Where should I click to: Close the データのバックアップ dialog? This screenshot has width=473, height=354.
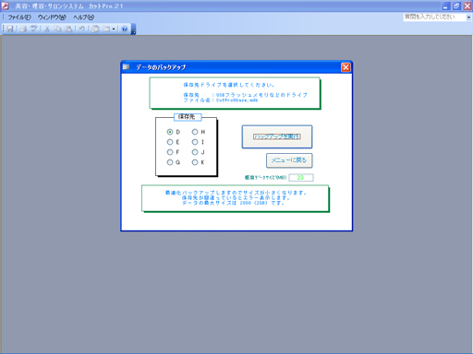346,67
